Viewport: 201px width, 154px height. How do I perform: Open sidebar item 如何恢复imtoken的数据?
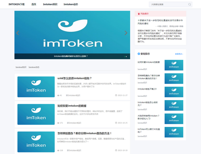tap(148, 62)
